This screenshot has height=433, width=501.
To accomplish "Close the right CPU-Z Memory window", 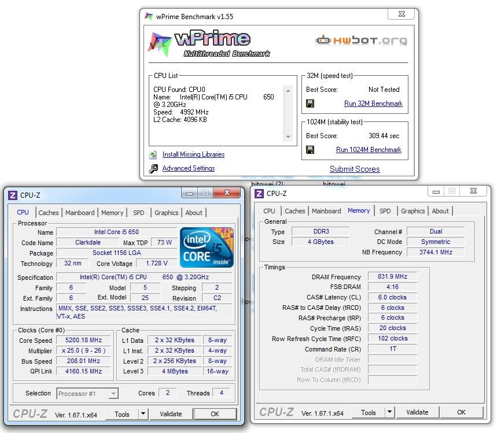I will (474, 191).
